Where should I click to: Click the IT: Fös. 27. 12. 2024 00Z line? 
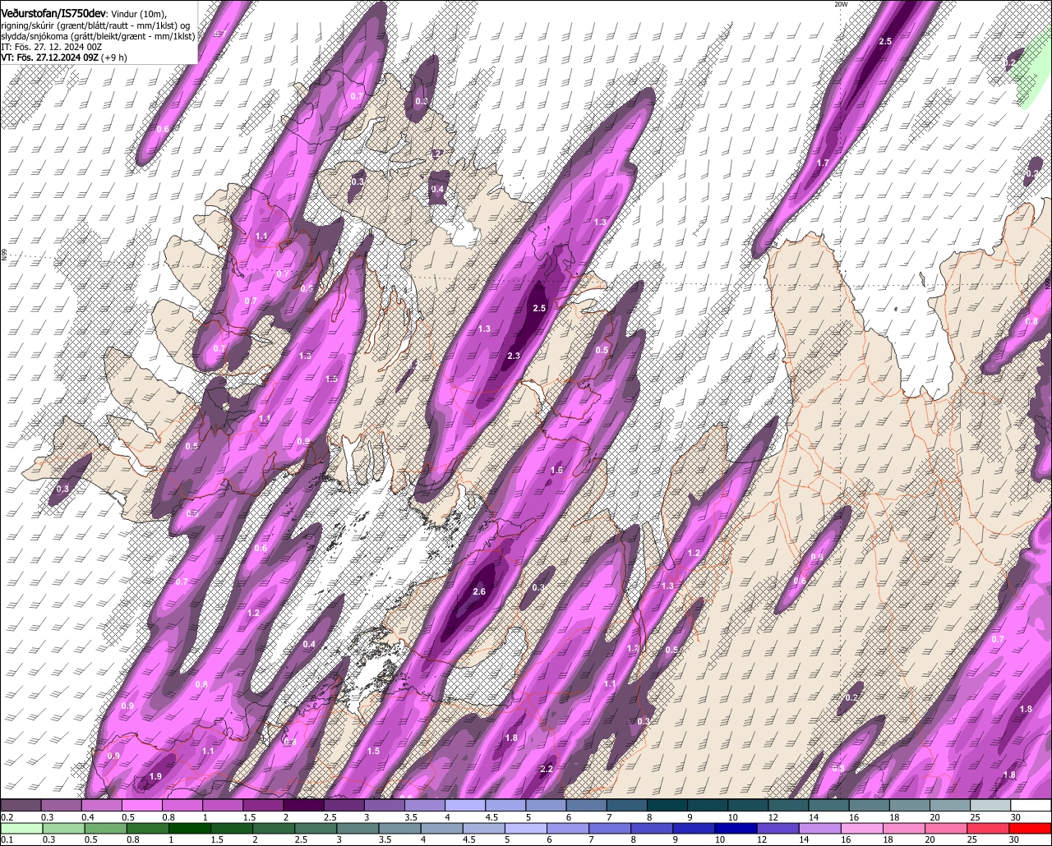click(52, 47)
